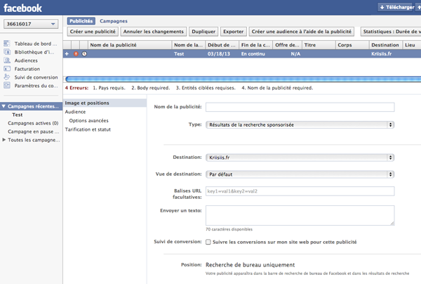
Task: Click the Suivi de conversion icon
Action: click(7, 77)
